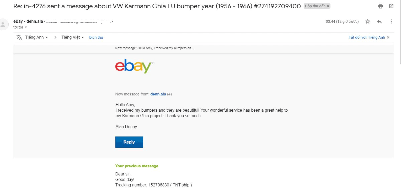The height and width of the screenshot is (188, 401).
Task: Print this email with the printer icon
Action: click(381, 6)
